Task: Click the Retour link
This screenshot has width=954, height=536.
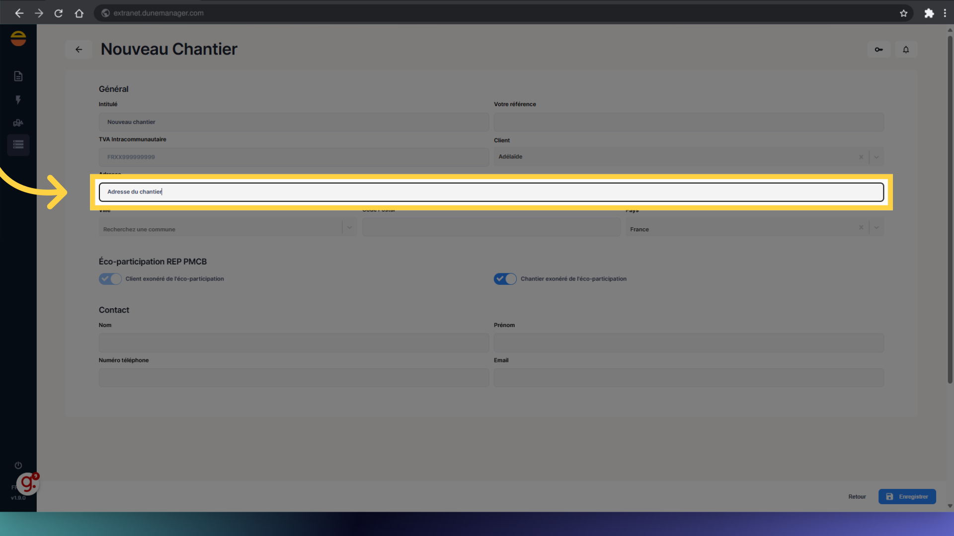Action: (857, 497)
